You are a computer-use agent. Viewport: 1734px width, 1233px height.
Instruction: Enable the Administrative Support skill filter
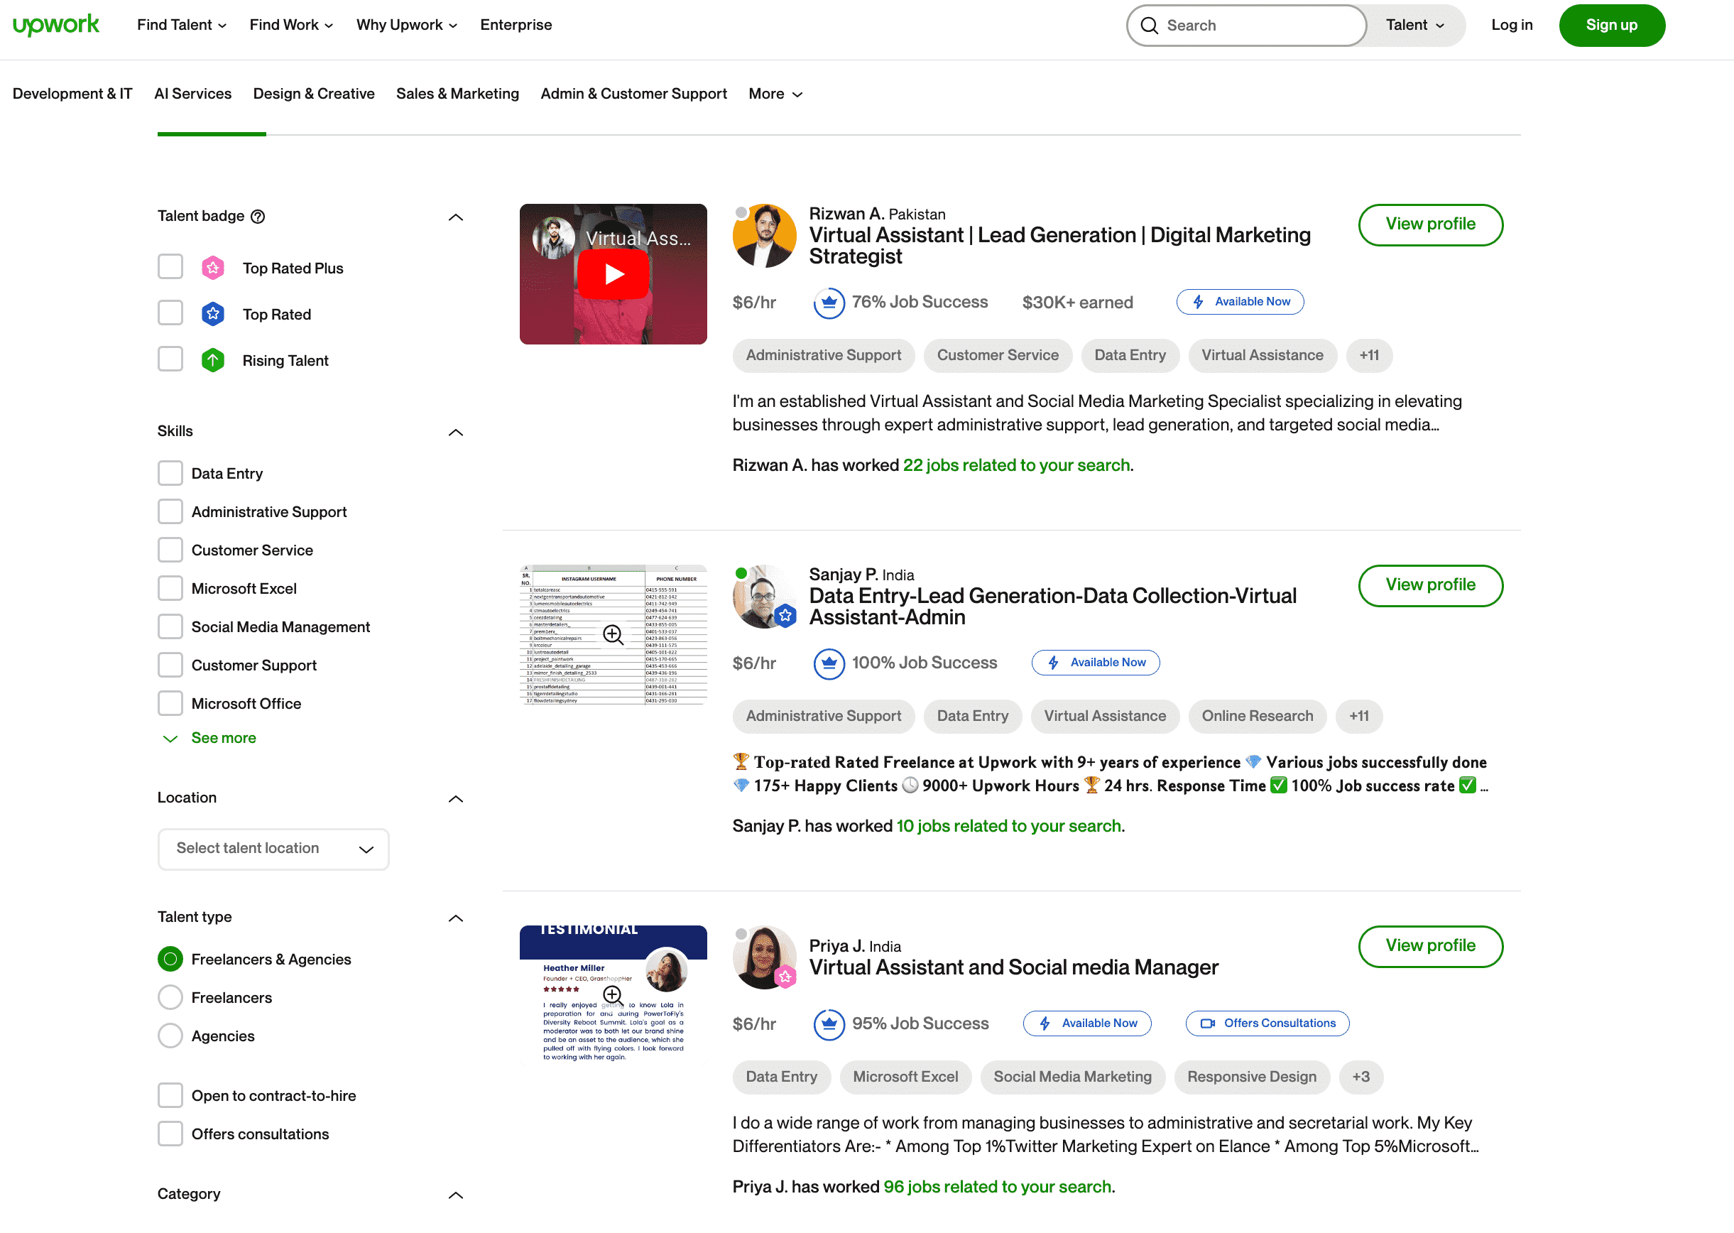[x=170, y=511]
